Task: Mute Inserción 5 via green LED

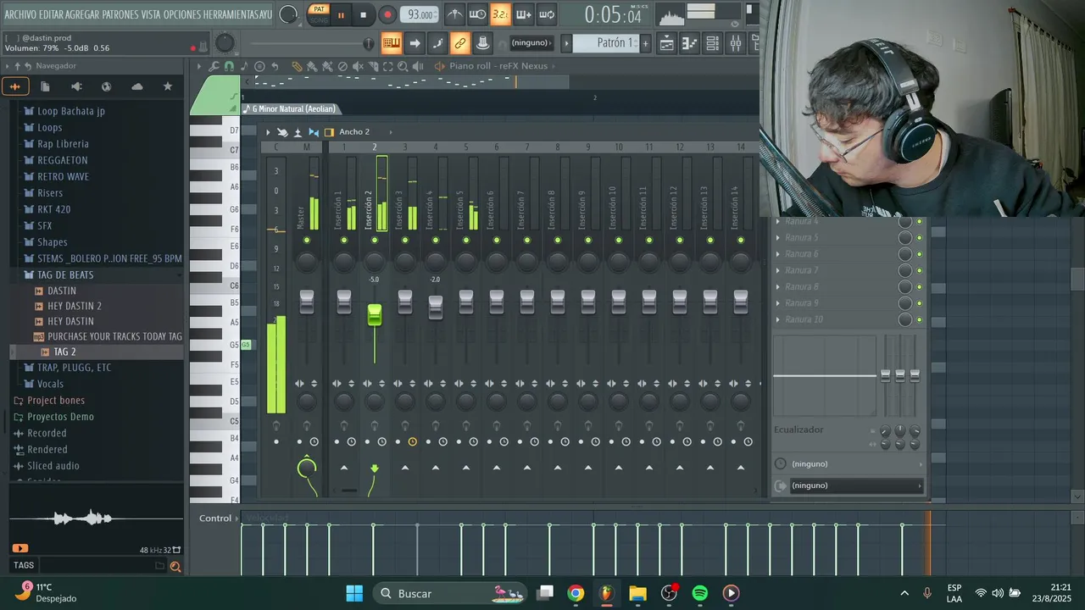Action: [x=466, y=241]
